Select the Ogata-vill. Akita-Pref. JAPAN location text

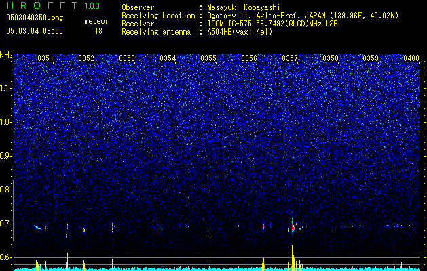point(303,16)
